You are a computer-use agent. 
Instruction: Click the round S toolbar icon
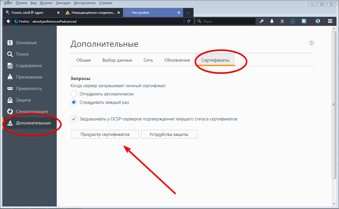coord(318,21)
